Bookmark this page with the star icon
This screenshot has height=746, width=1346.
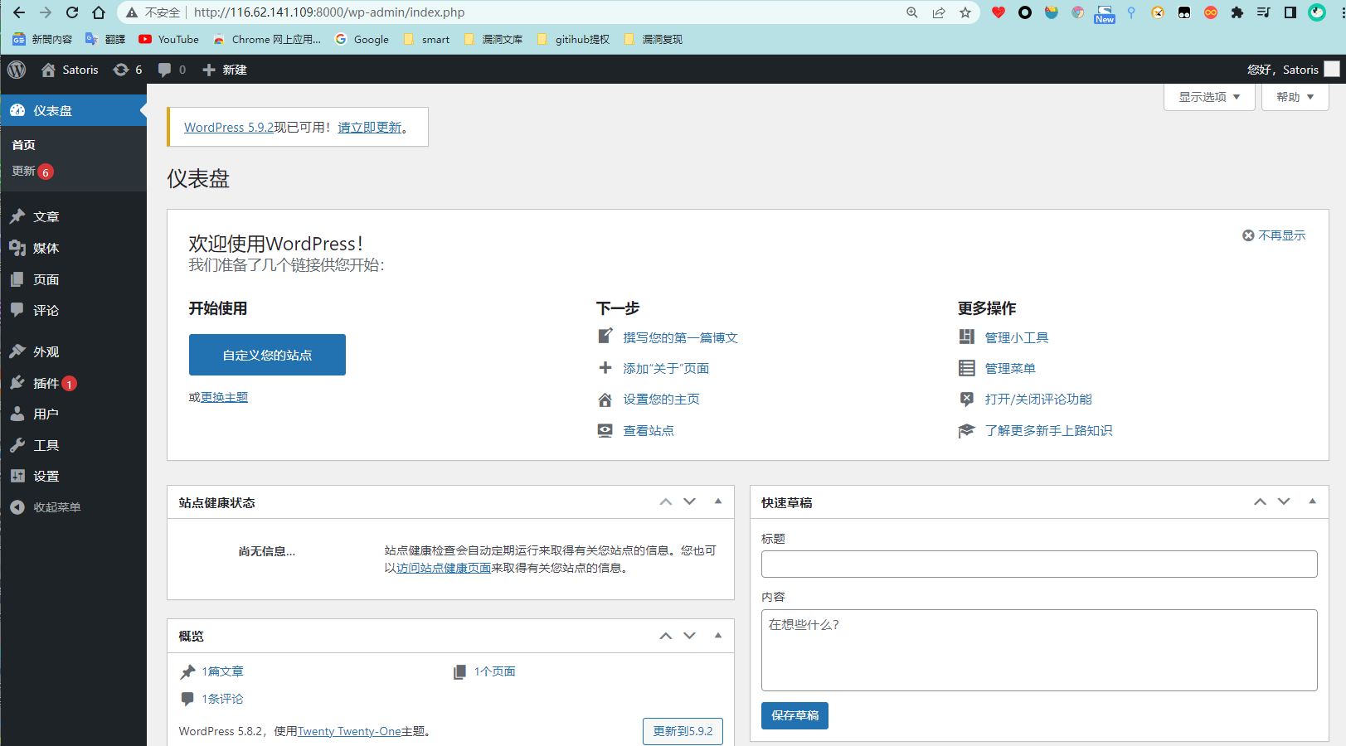click(x=965, y=12)
